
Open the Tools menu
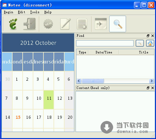[35, 12]
